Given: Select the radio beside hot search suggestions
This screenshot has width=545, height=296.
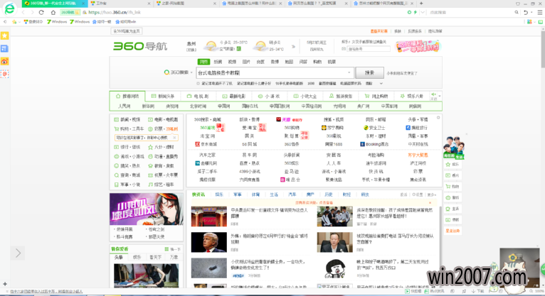Looking at the screenshot, I should pyautogui.click(x=198, y=84).
